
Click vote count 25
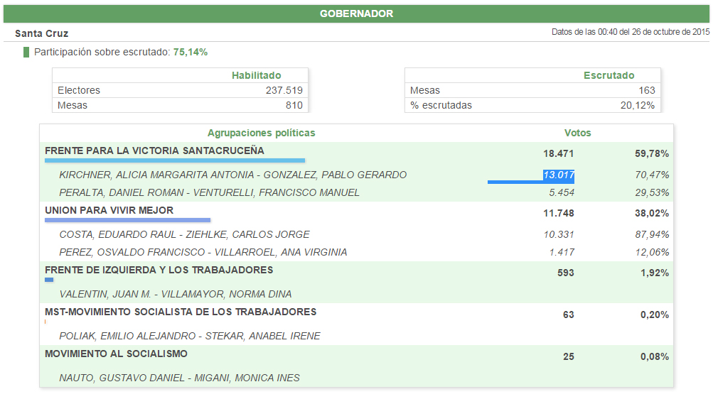pos(568,357)
